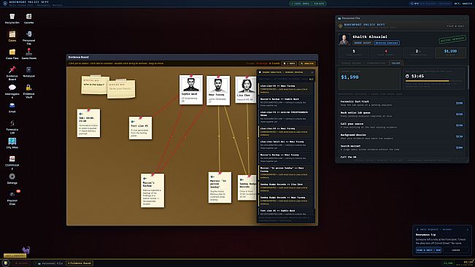
Task: Open the Notebook desktop icon
Action: [x=28, y=71]
